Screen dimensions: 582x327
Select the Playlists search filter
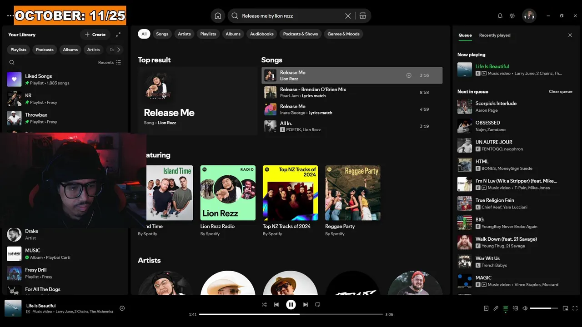(x=208, y=34)
